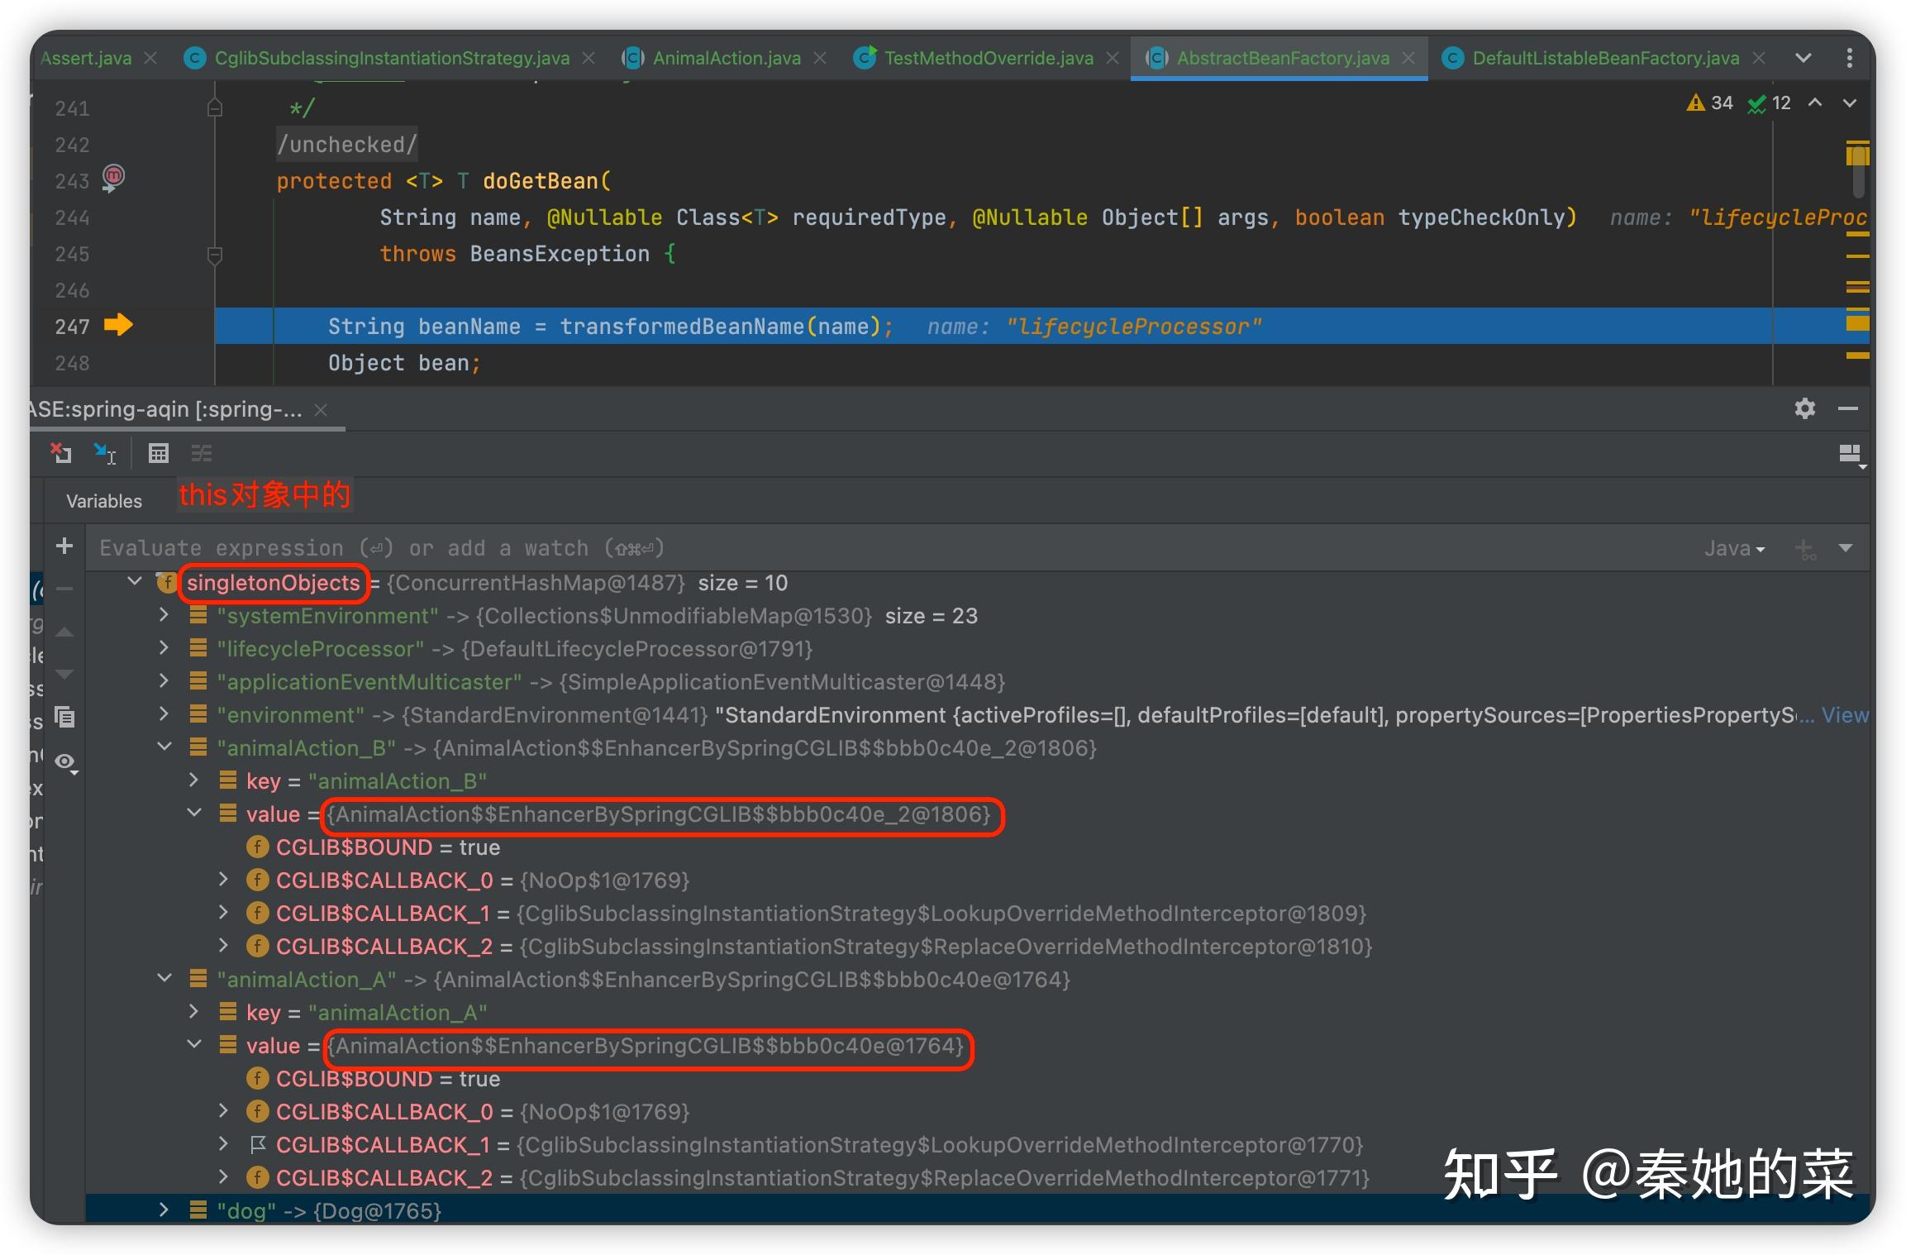Collapse the "animalAction_B" entry
The image size is (1906, 1255).
click(x=164, y=747)
